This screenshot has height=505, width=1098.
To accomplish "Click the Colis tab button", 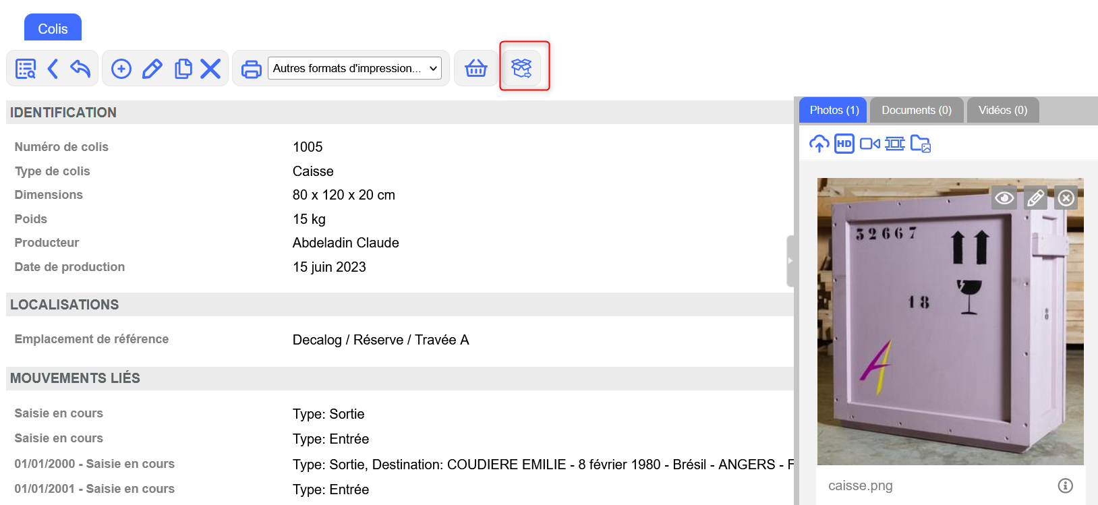I will pos(53,28).
